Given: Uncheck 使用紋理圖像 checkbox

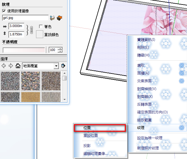Looking at the screenshot, I should pos(4,11).
